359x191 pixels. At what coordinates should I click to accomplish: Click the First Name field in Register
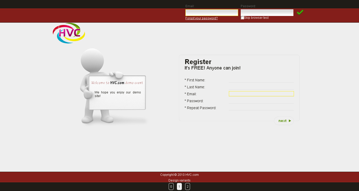tap(261, 80)
